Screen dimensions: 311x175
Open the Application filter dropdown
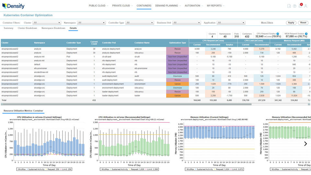[231, 23]
